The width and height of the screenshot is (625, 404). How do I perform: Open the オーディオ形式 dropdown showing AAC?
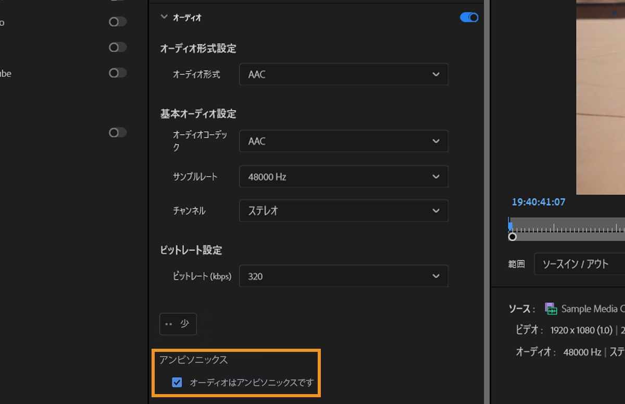pos(343,74)
